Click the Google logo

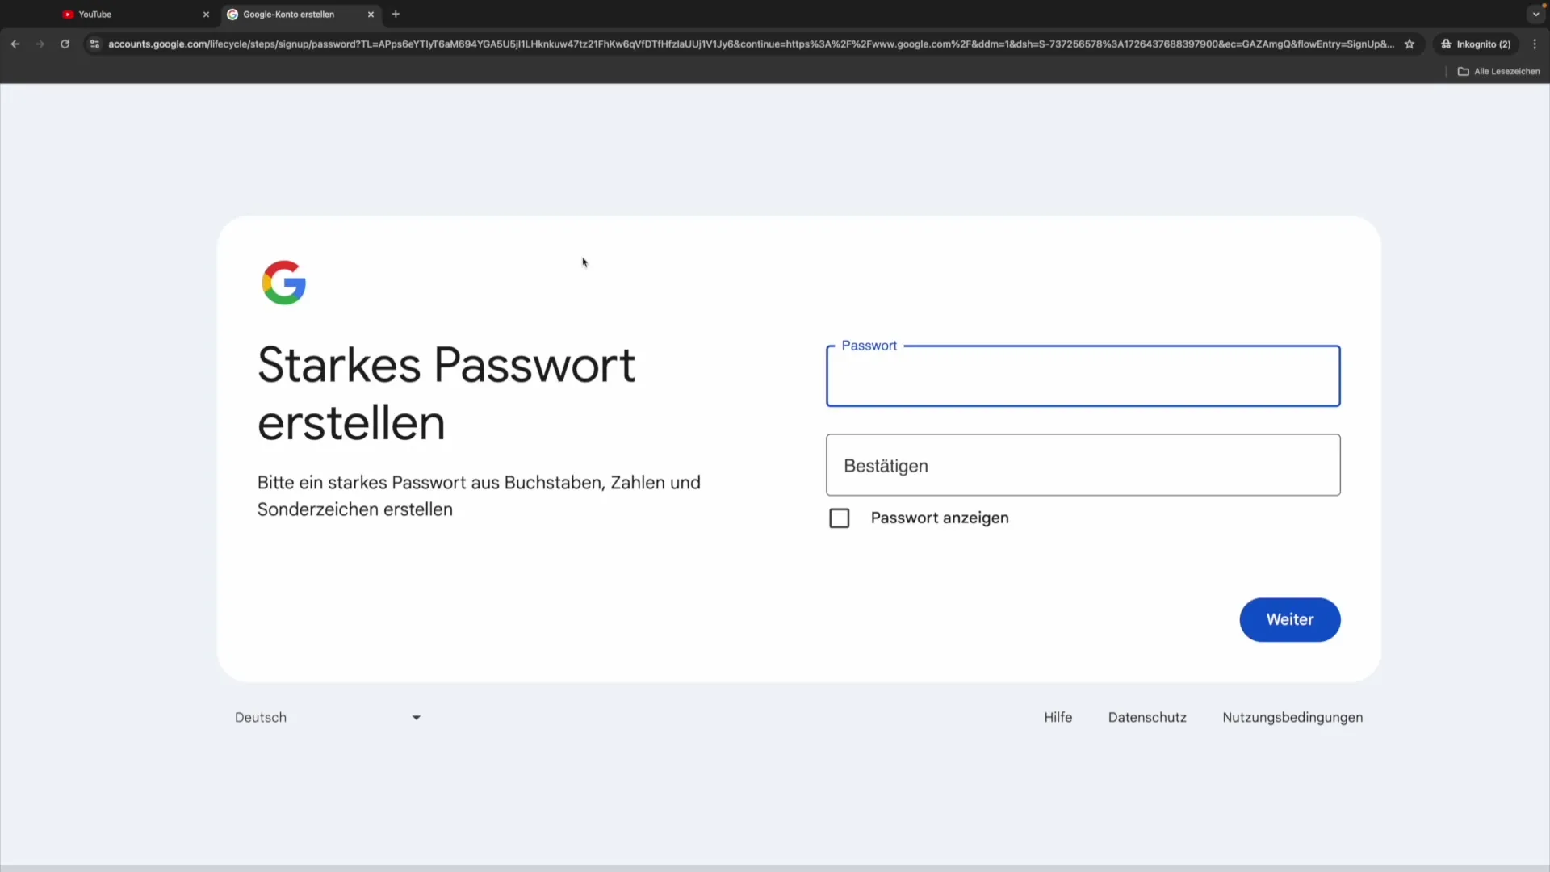tap(283, 283)
